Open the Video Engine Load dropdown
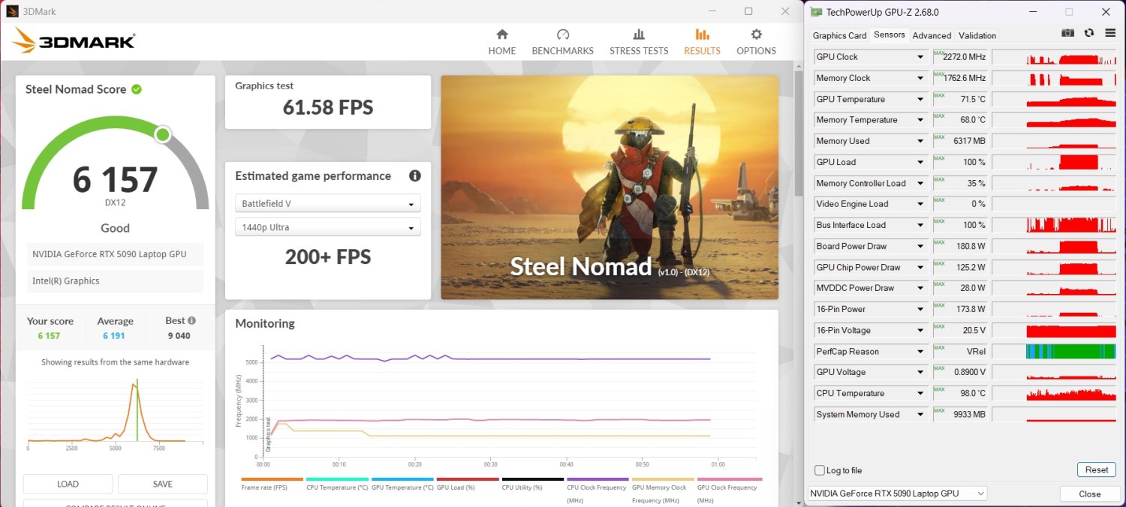 (920, 204)
